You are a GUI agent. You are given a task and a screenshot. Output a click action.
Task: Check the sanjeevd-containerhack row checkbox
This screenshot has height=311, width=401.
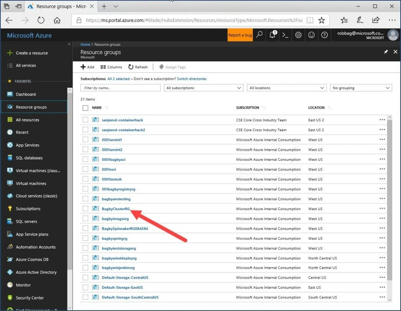click(86, 120)
